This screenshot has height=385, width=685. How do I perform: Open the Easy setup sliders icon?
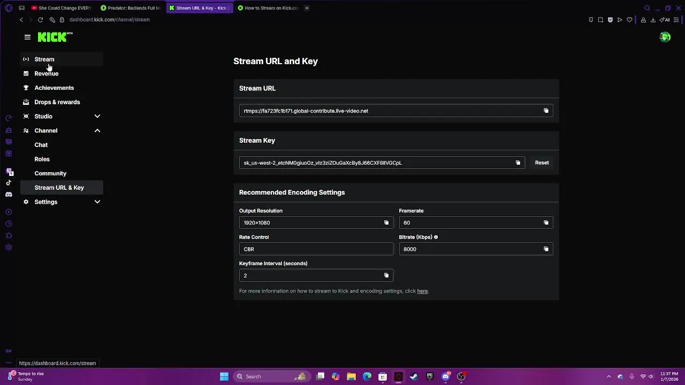click(676, 20)
